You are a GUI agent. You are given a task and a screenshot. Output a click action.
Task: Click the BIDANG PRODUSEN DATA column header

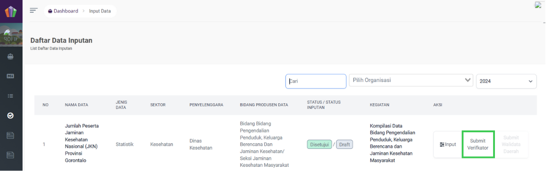pos(264,105)
